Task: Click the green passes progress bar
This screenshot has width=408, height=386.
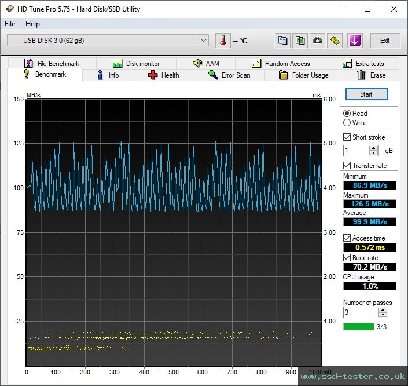Action: point(359,326)
